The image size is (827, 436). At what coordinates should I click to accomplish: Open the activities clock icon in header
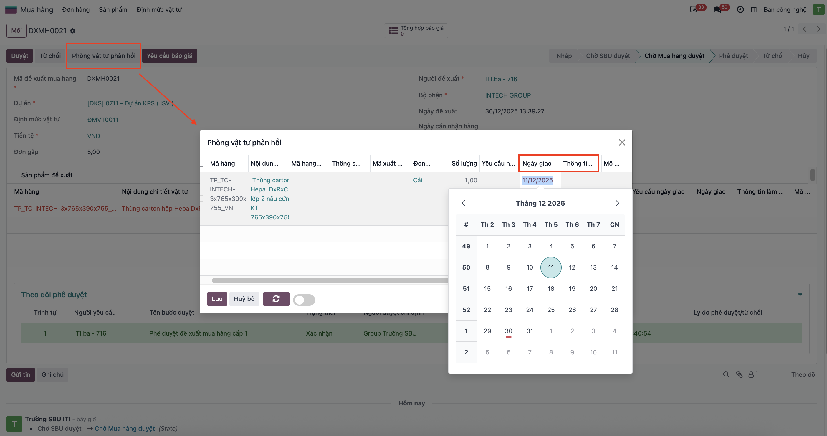(x=740, y=10)
